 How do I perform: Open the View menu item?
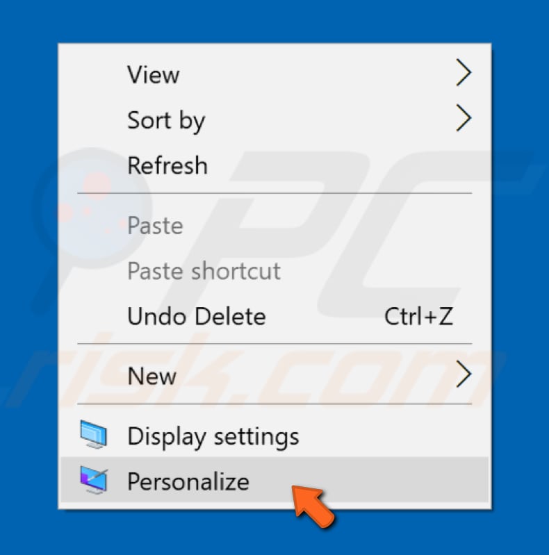(x=154, y=74)
